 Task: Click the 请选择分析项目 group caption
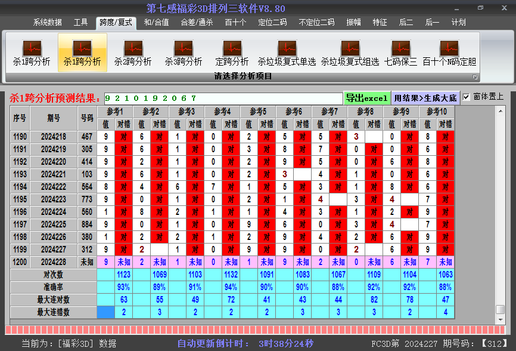(243, 76)
